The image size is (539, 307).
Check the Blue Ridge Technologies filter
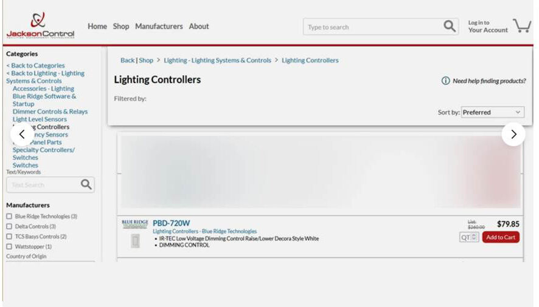9,217
